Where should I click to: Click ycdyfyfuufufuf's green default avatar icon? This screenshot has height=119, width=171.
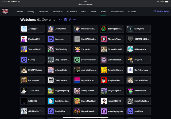(77, 59)
